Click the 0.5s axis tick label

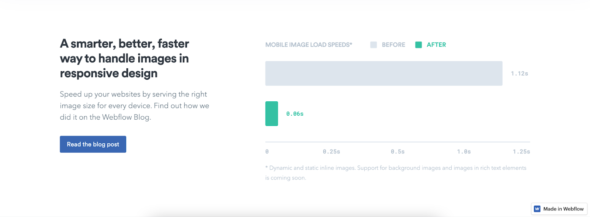(x=398, y=152)
